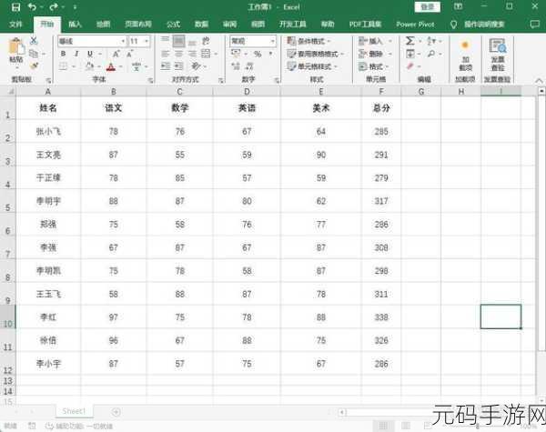Screen dimensions: 546x432
Task: Click the Decrease Font Size icon
Action: [129, 54]
